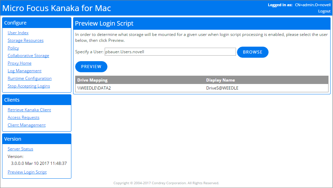Image resolution: width=333 pixels, height=188 pixels.
Task: Click the CN=admin.O=novell user text
Action: click(313, 5)
